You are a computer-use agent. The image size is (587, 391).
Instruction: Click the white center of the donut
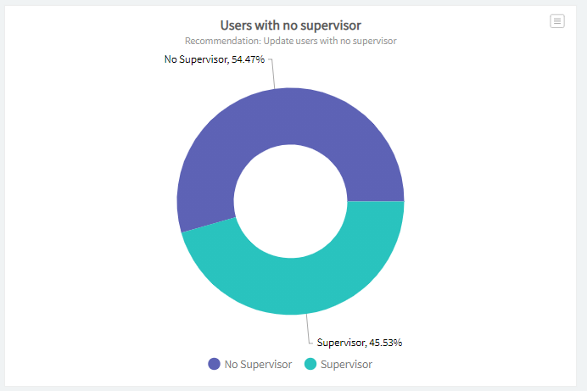pyautogui.click(x=291, y=200)
